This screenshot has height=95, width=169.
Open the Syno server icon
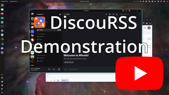click(32, 65)
